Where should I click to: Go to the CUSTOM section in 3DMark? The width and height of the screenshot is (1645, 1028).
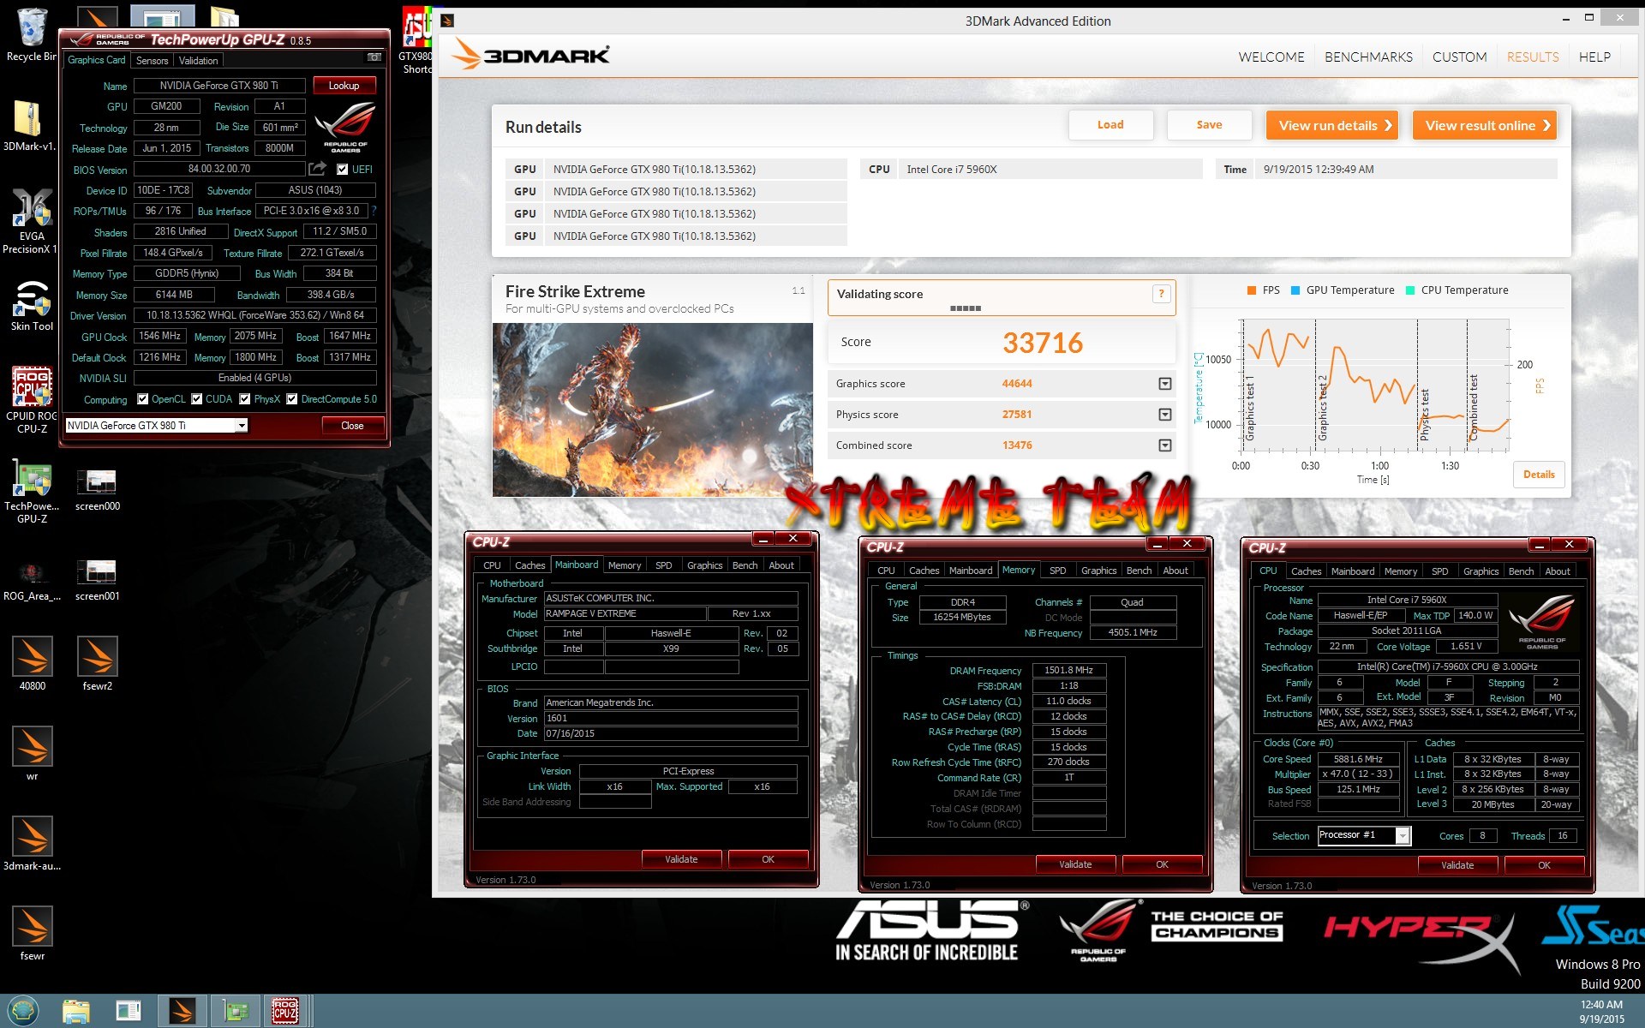coord(1459,57)
